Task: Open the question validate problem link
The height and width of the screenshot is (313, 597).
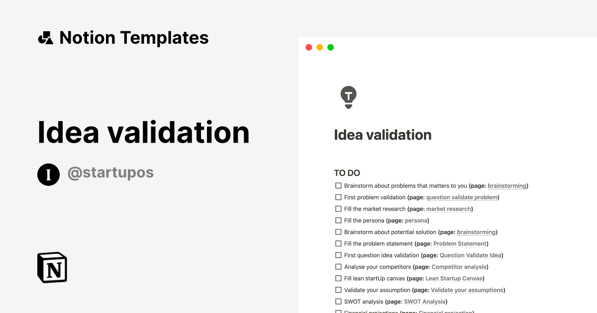Action: coord(462,197)
